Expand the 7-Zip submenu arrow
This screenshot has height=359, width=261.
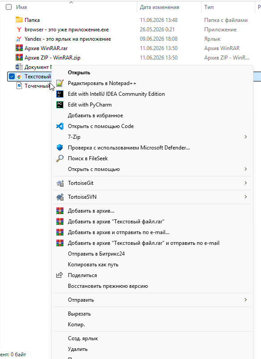pos(246,137)
